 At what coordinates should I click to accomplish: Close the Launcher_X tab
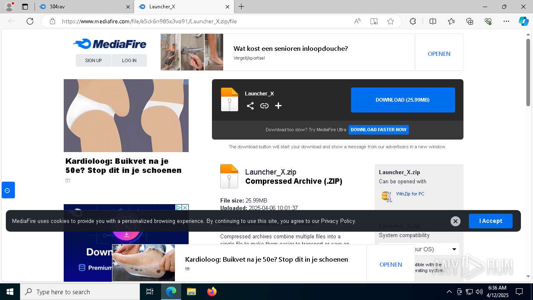227,7
